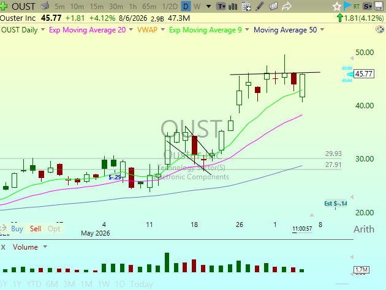Click the +4.12% percent change text

point(102,18)
